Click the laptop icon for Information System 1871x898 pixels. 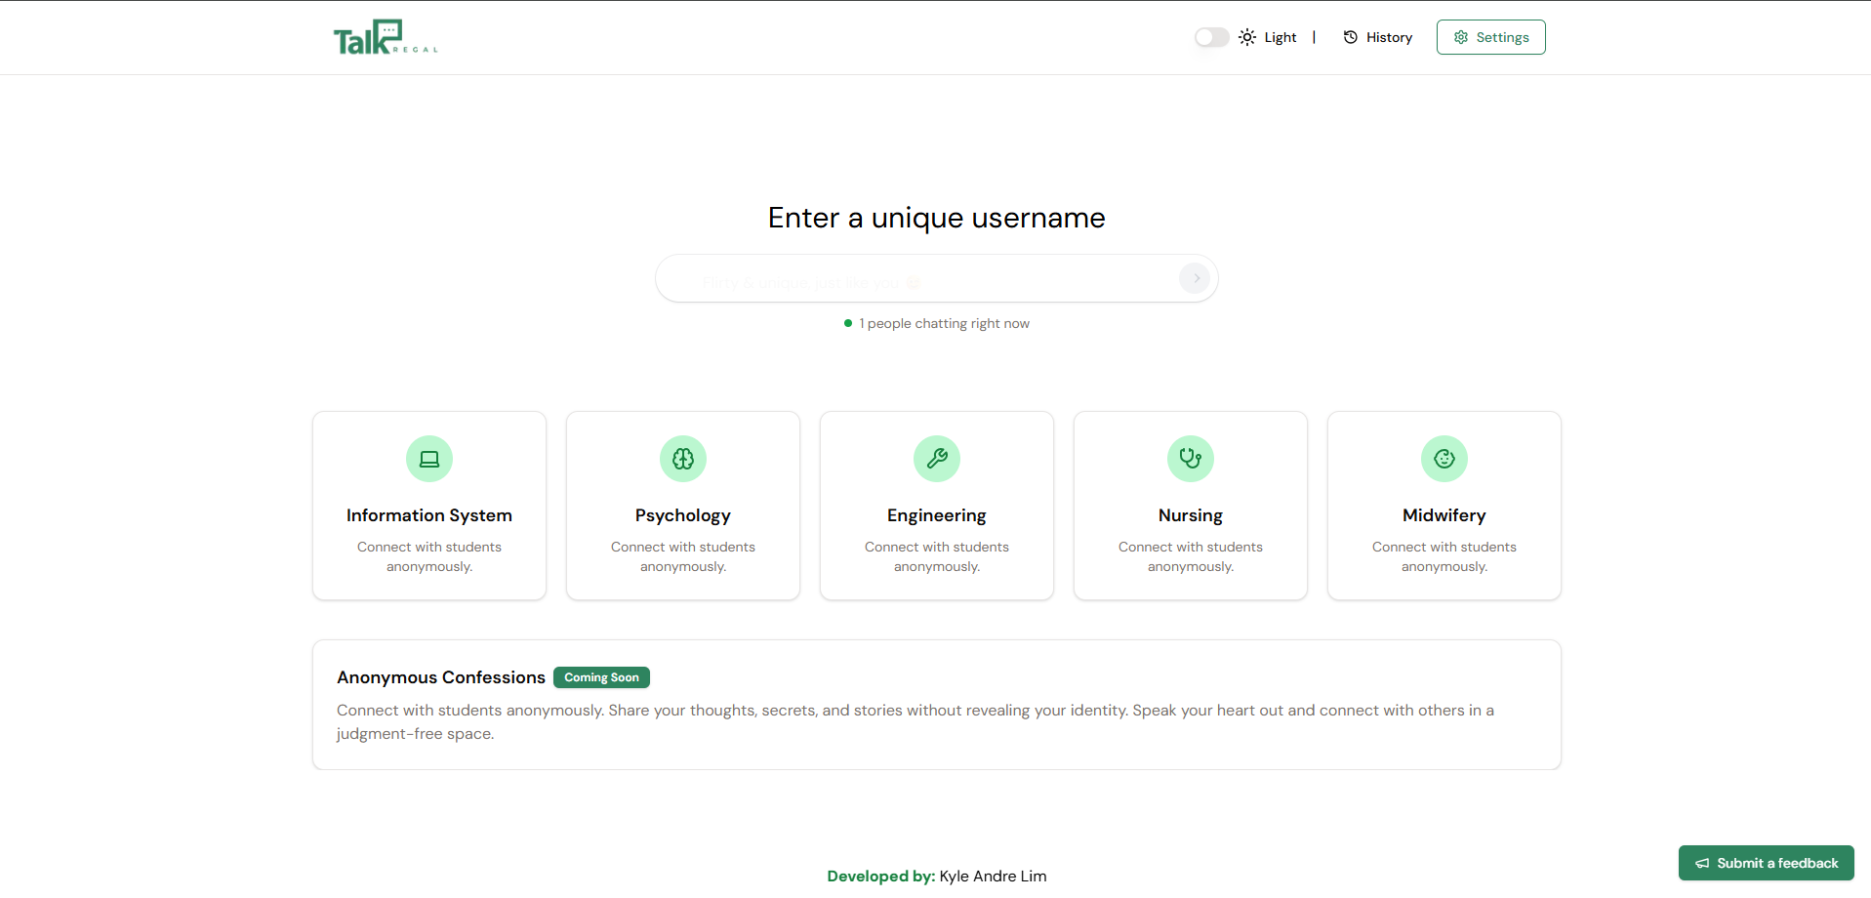coord(429,459)
